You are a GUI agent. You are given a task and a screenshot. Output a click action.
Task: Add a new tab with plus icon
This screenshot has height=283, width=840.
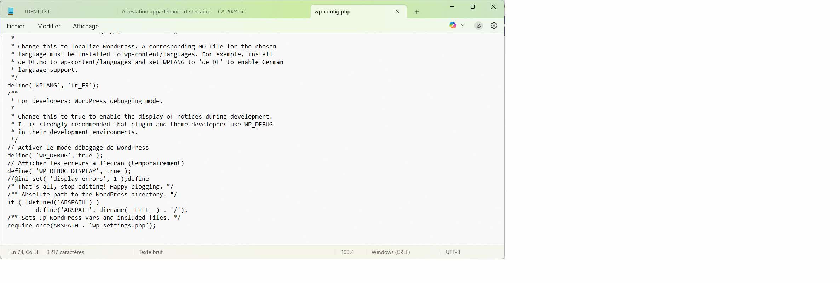pos(417,12)
